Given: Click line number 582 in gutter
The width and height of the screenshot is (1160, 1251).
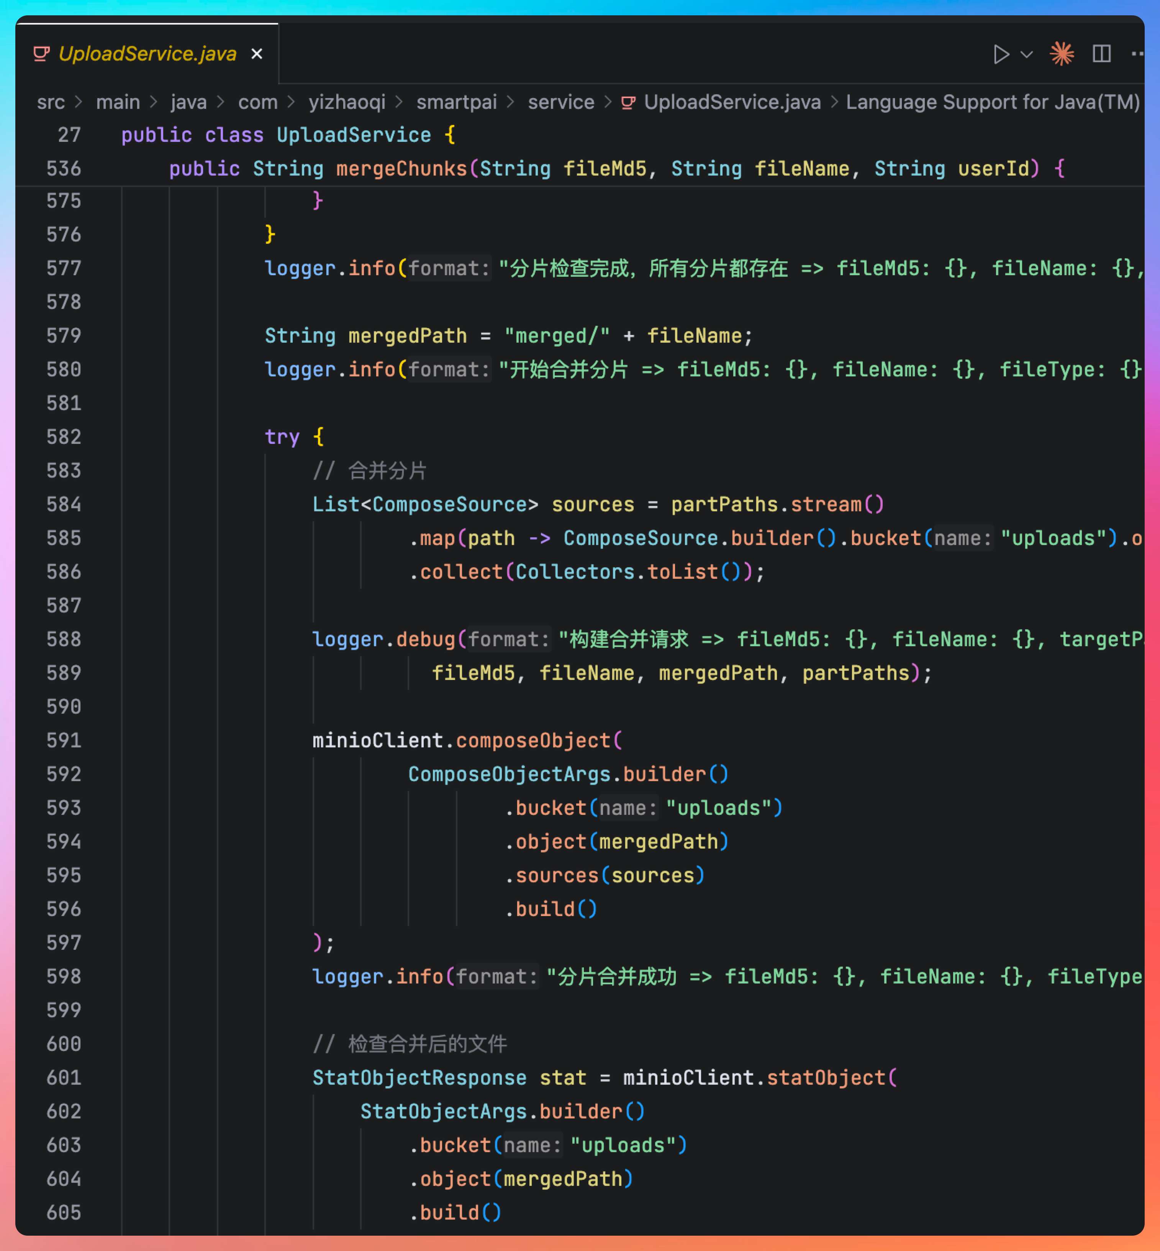Looking at the screenshot, I should 63,437.
